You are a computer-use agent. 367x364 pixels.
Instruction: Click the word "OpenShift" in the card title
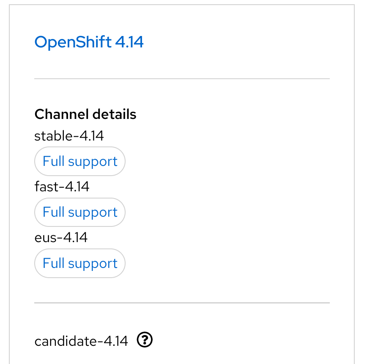(x=73, y=42)
